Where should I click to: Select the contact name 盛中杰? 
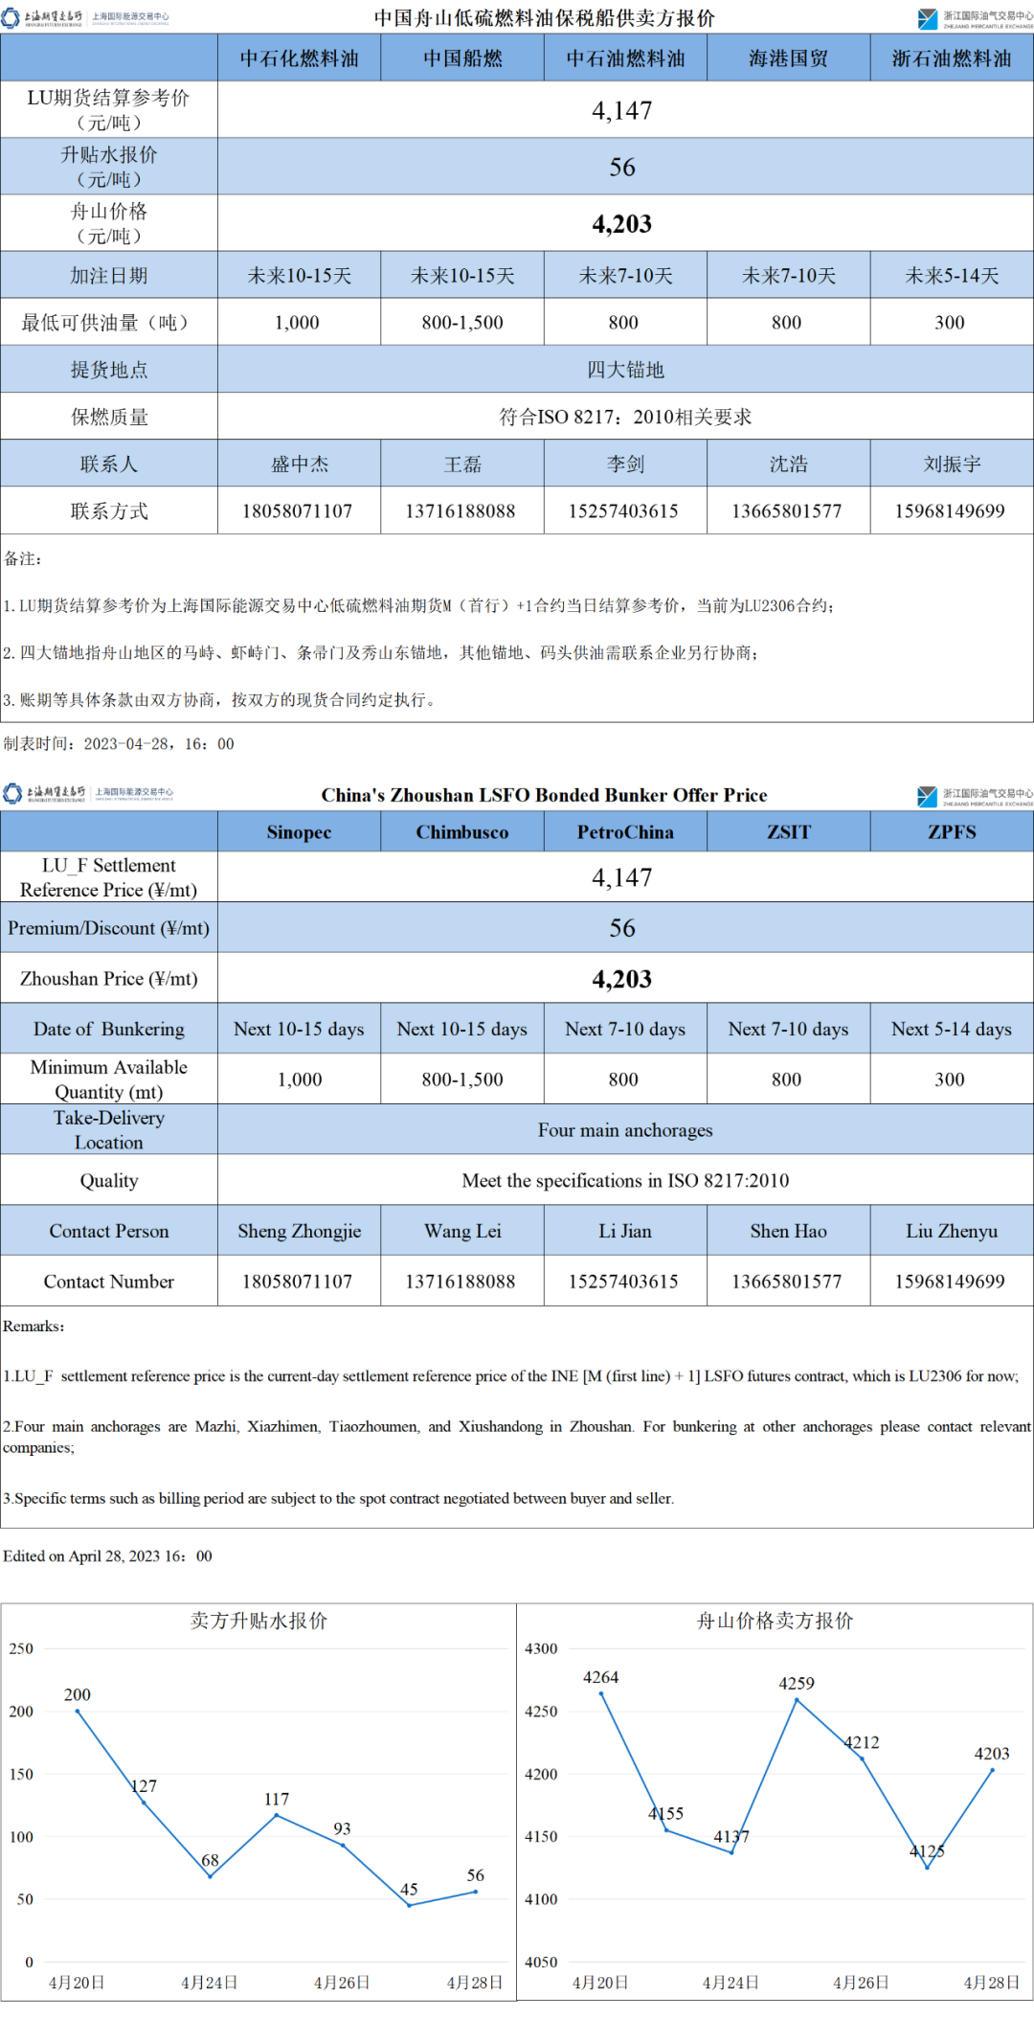click(299, 465)
